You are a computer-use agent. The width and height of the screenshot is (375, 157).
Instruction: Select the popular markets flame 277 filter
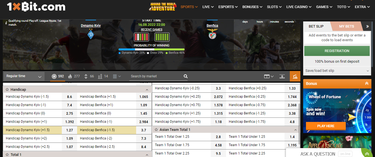coord(74,76)
